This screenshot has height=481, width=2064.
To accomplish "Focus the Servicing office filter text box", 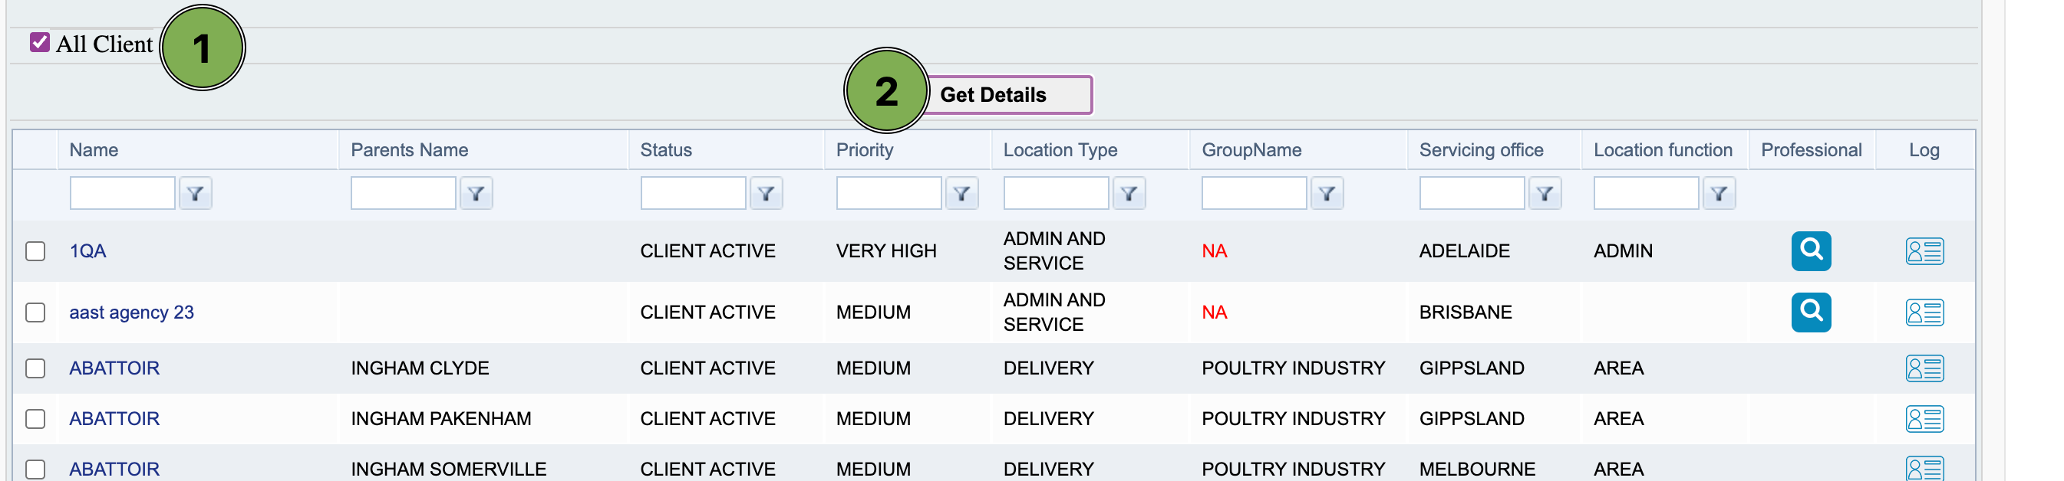I will [x=1472, y=194].
